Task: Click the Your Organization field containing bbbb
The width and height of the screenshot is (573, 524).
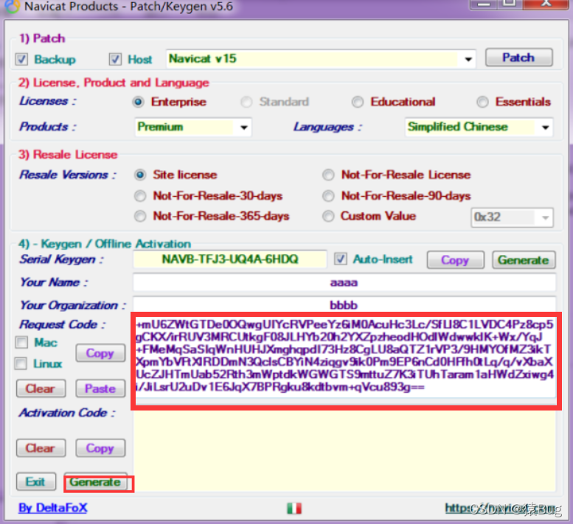Action: [x=344, y=305]
